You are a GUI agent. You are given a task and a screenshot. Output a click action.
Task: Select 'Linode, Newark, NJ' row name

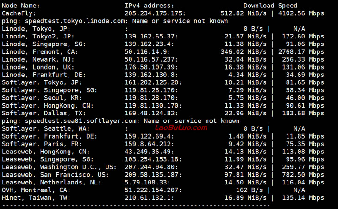pyautogui.click(x=38, y=59)
